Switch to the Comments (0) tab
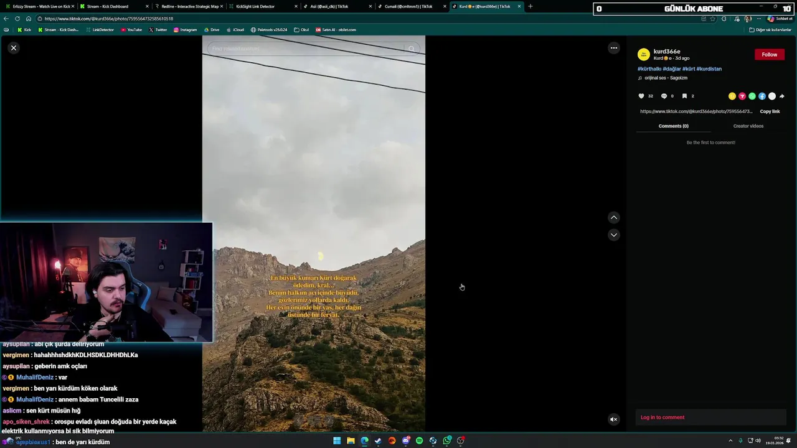 click(673, 126)
